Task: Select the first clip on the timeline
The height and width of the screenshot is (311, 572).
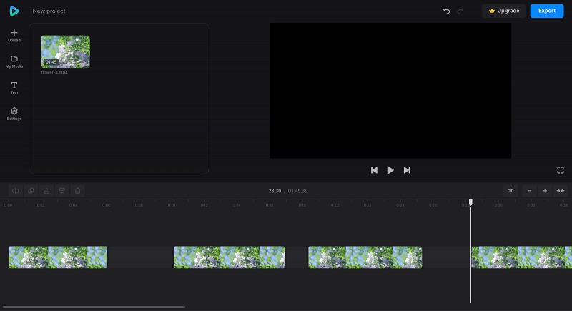Action: (x=58, y=257)
